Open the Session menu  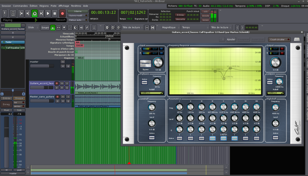tap(6, 6)
